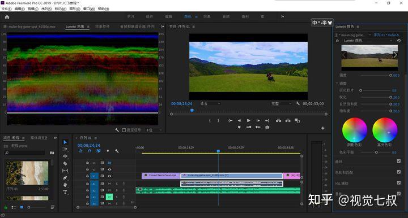The image size is (408, 218).
Task: Reset the Lumetri Color effect
Action: (398, 41)
